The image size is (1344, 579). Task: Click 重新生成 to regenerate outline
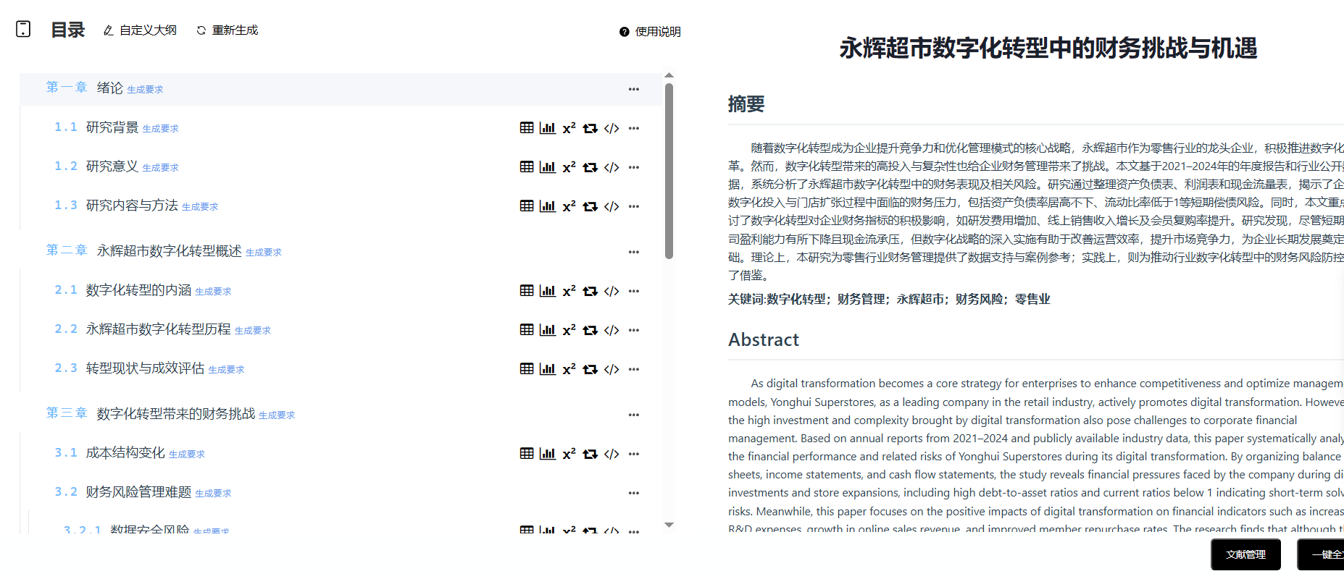point(227,30)
